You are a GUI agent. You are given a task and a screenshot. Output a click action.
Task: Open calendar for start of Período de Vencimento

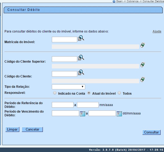(x=82, y=113)
